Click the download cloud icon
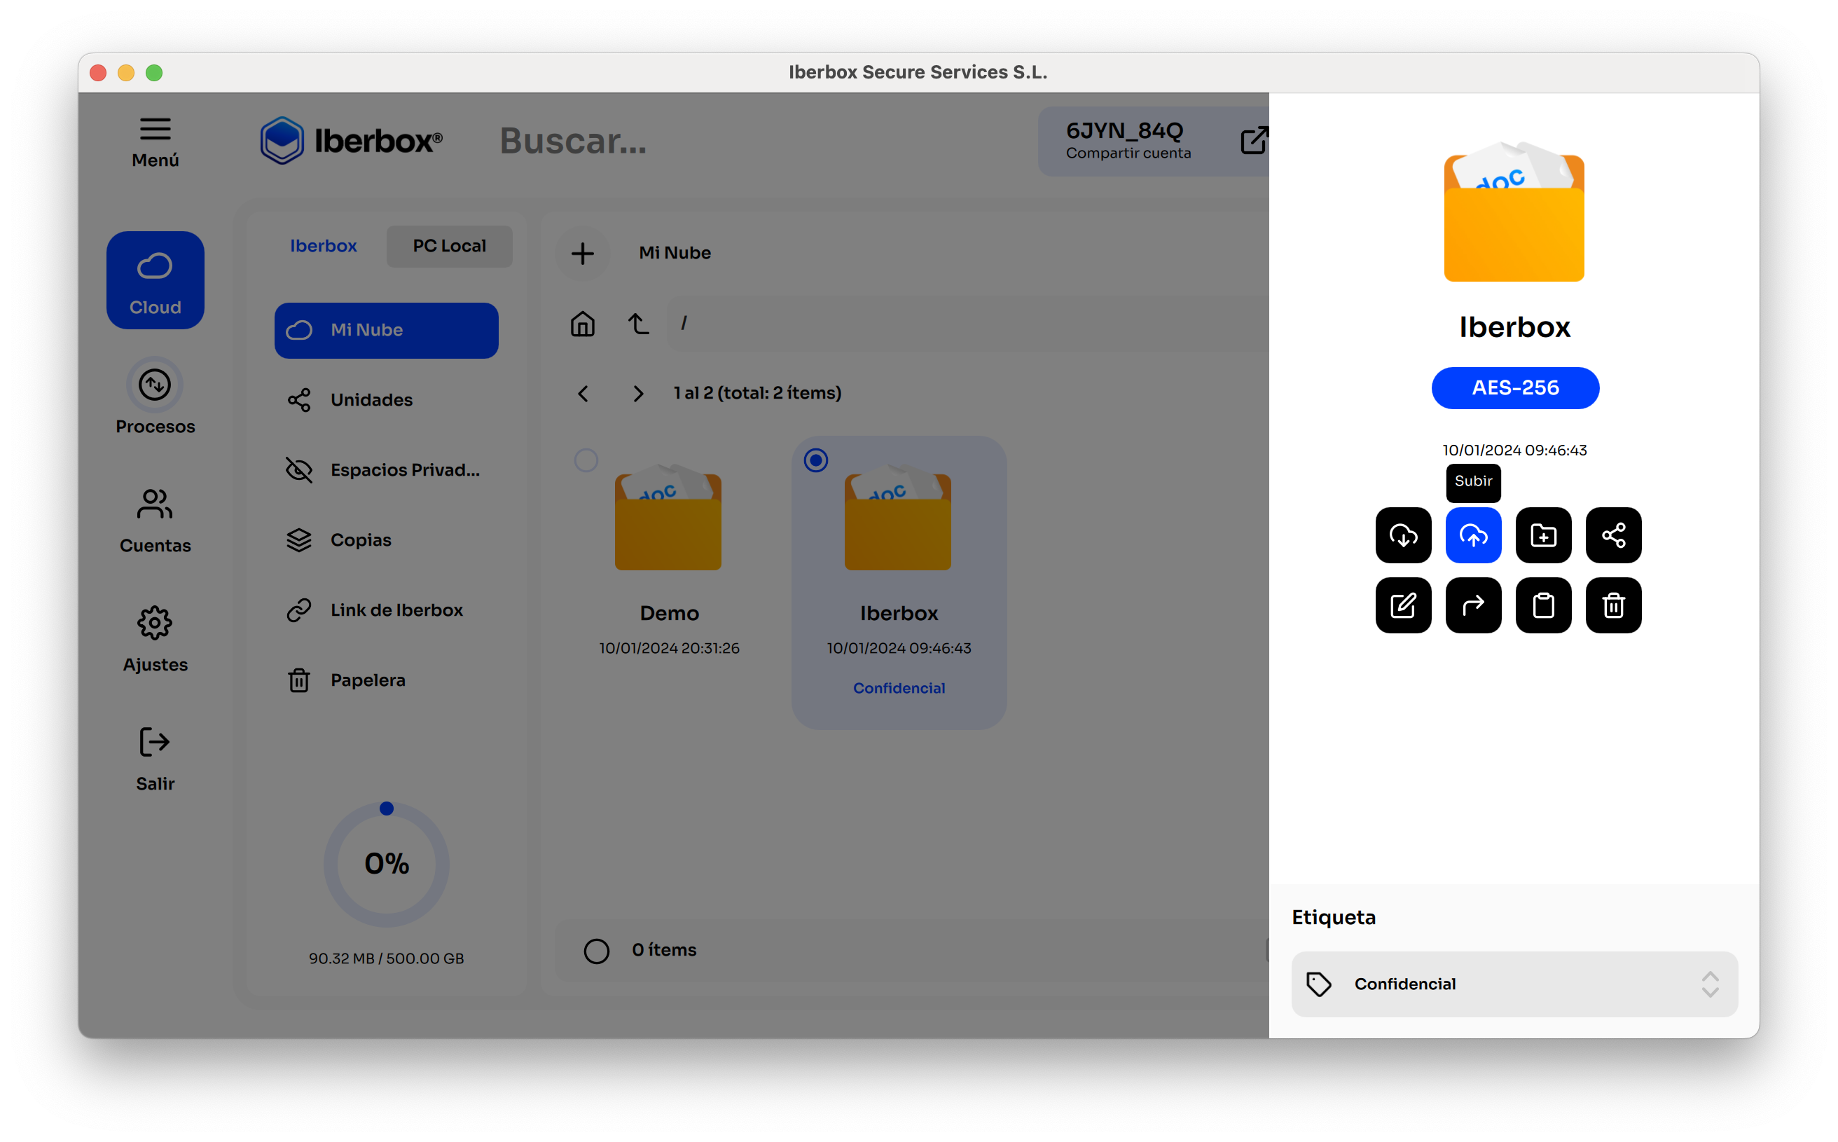Viewport: 1838px width, 1142px height. tap(1403, 535)
